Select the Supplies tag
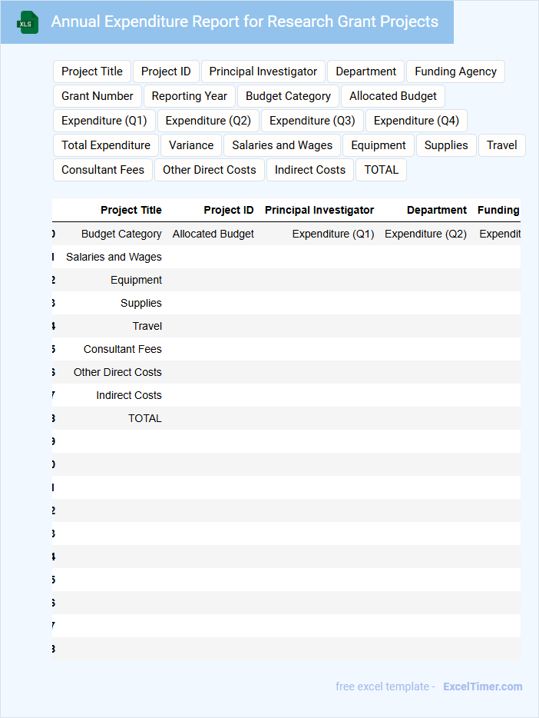539x718 pixels. [446, 145]
